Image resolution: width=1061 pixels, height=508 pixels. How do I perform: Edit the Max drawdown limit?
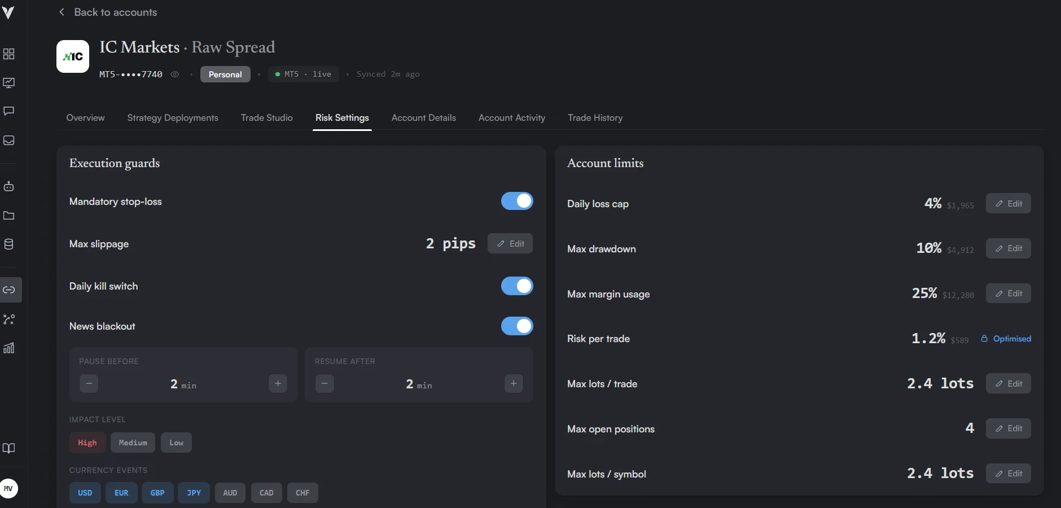coord(1009,248)
